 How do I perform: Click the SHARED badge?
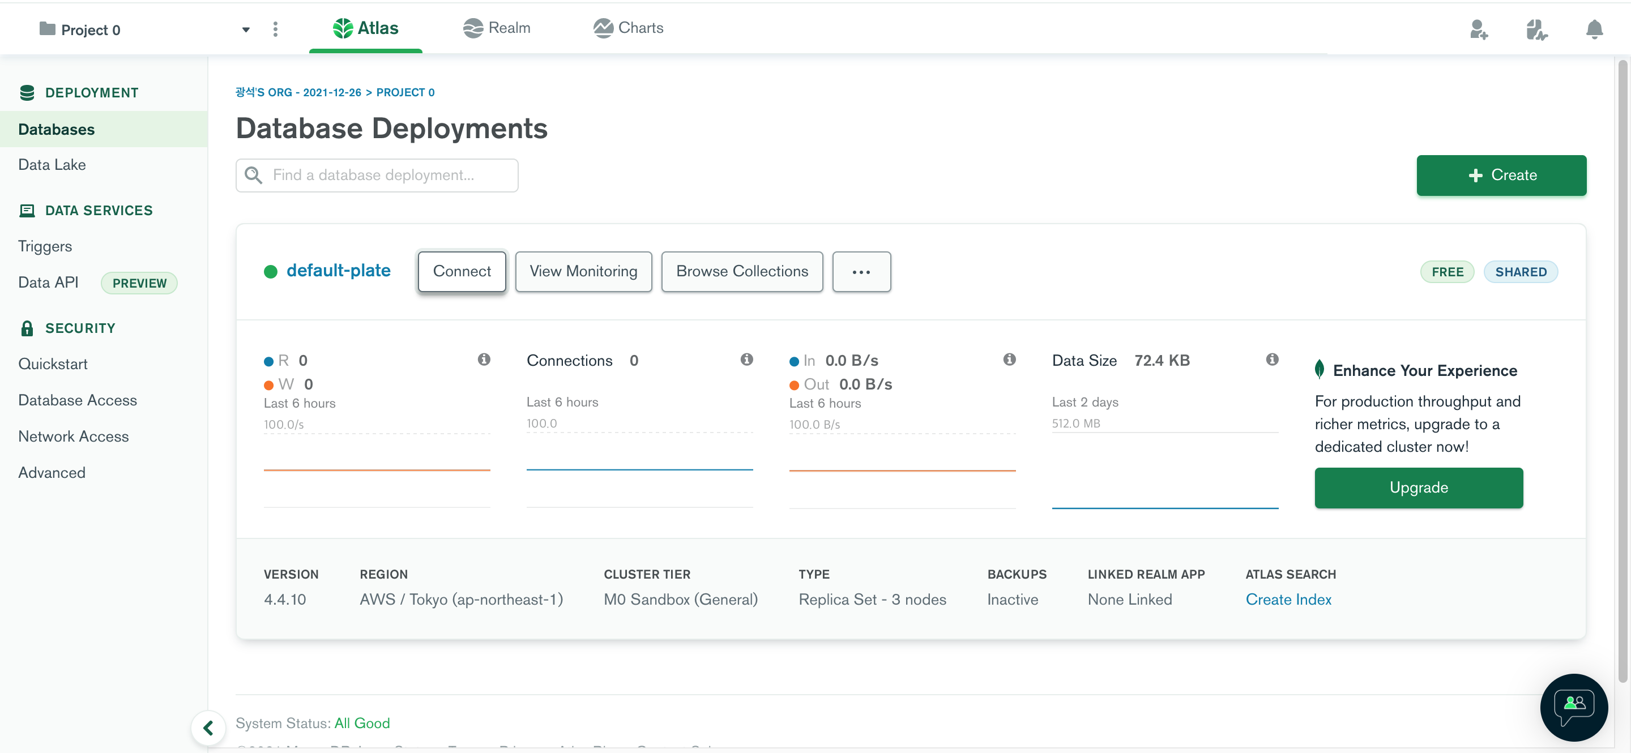point(1521,272)
